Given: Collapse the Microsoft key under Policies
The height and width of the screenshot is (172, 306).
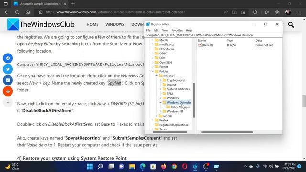Looking at the screenshot, I should tap(156, 75).
